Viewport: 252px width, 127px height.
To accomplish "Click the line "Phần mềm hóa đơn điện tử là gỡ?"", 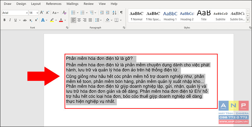I will 100,58.
